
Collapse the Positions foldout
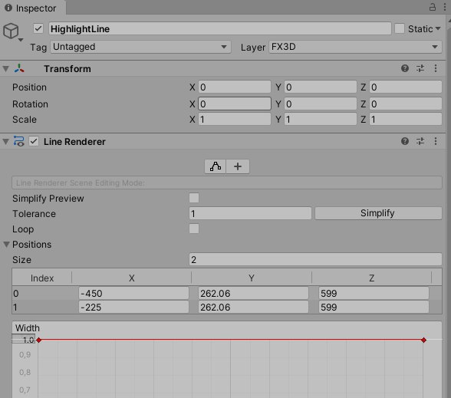coord(6,245)
